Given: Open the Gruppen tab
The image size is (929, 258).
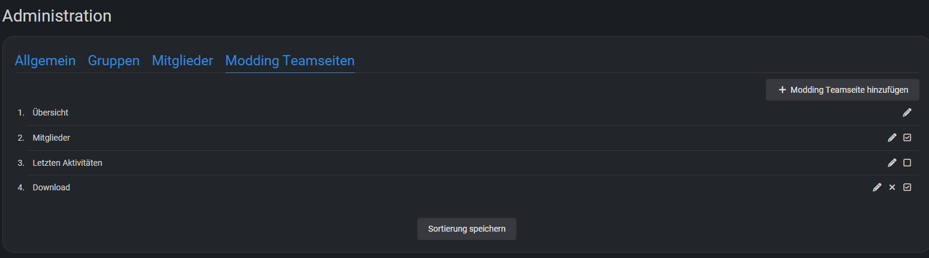Looking at the screenshot, I should pos(113,60).
